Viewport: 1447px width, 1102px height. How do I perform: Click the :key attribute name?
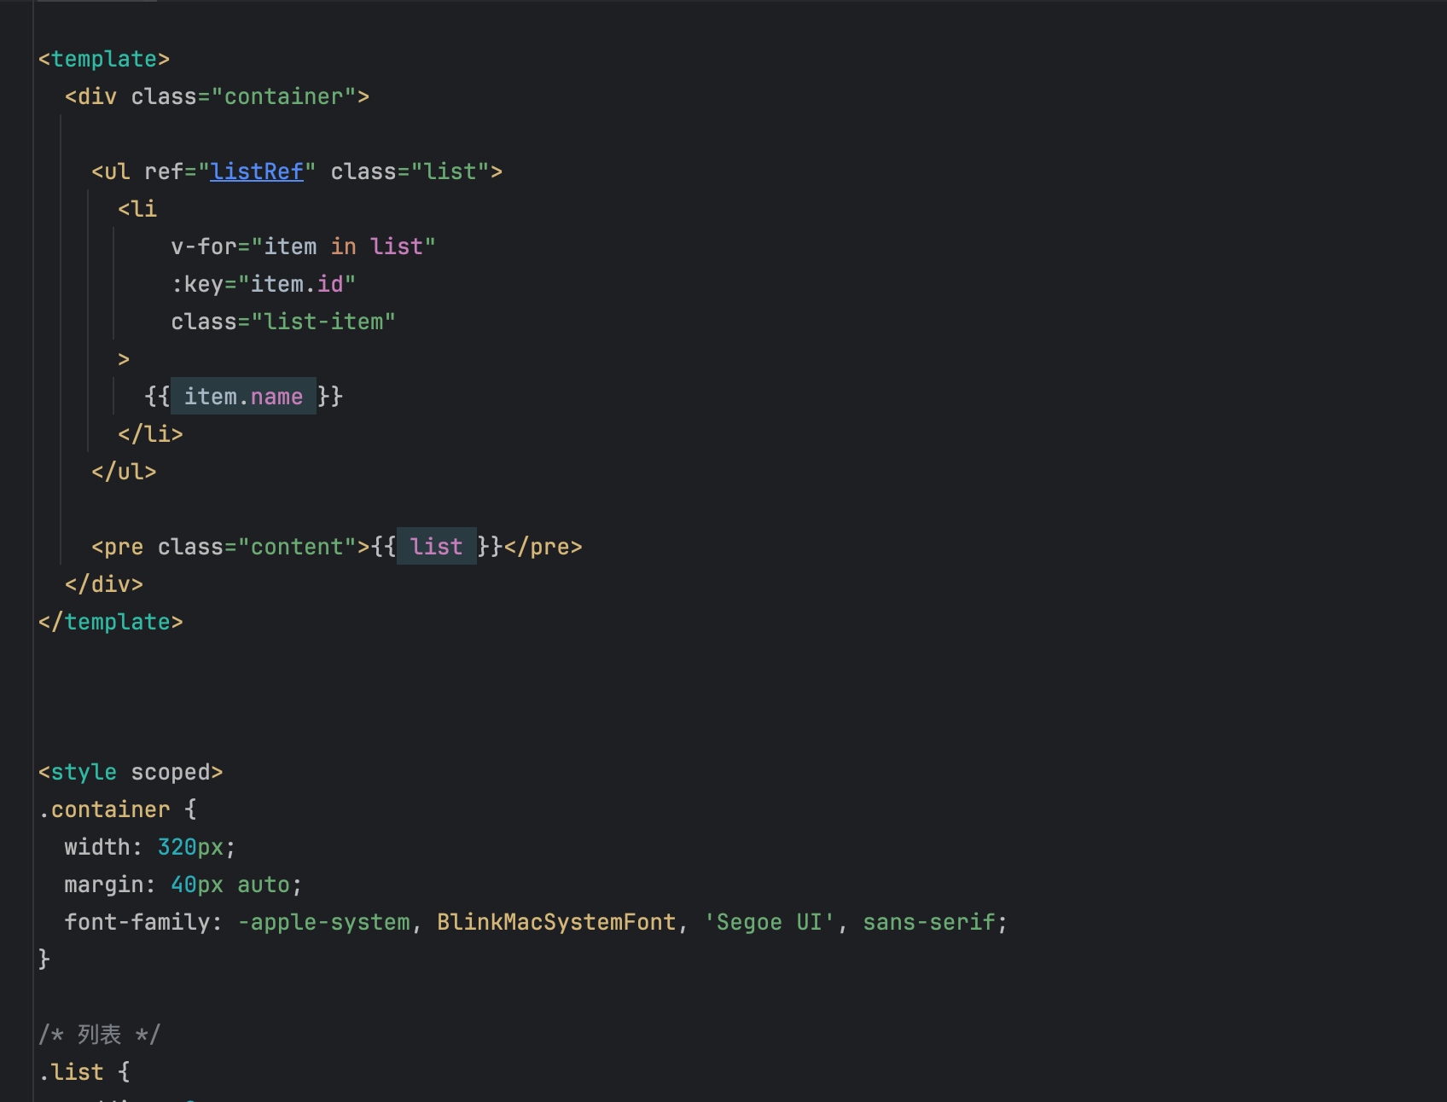pos(197,284)
